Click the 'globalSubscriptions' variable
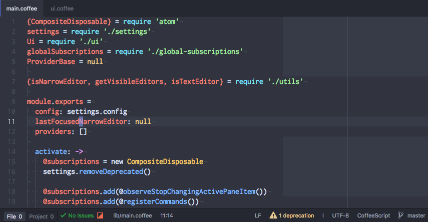The image size is (428, 222). (65, 51)
